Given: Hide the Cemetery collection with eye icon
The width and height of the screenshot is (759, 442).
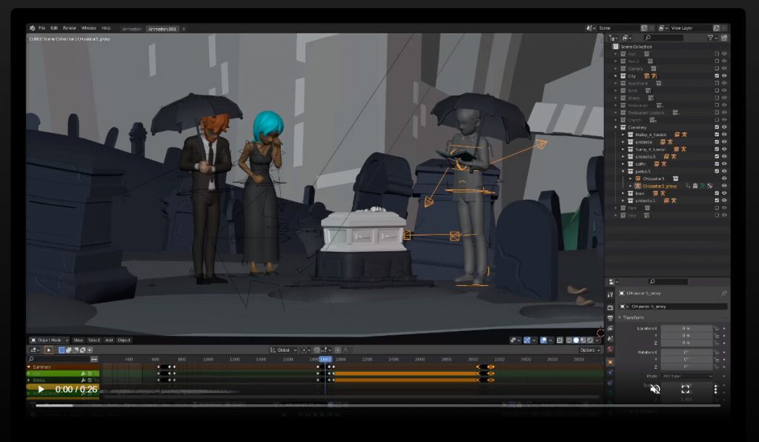Looking at the screenshot, I should tap(724, 127).
